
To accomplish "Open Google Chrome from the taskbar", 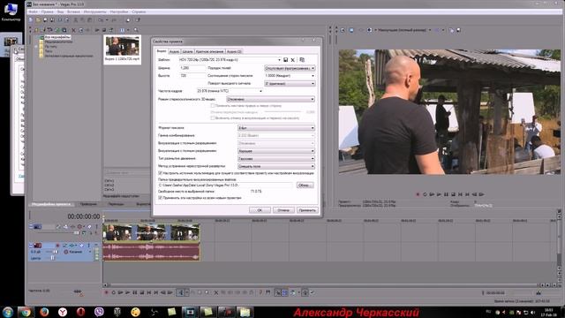I will [x=26, y=312].
